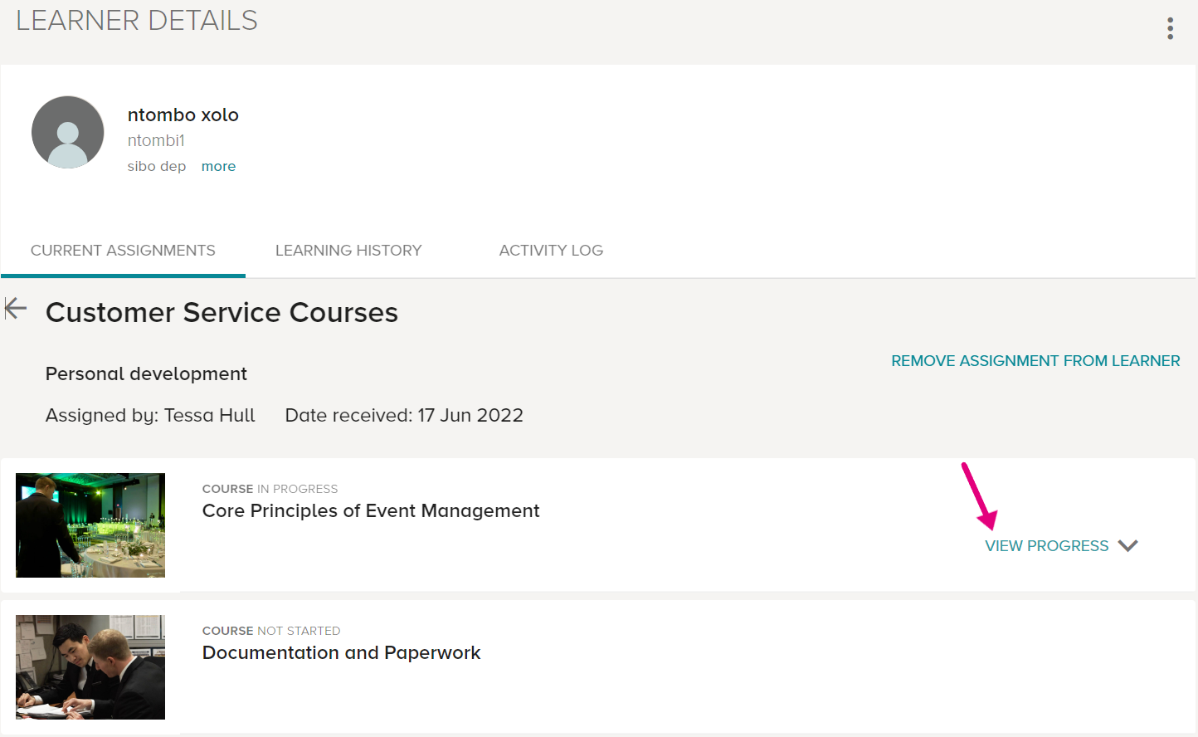1198x737 pixels.
Task: Show more learner details link
Action: [218, 166]
